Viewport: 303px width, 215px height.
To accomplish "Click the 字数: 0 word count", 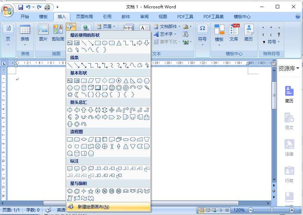I will coord(33,210).
